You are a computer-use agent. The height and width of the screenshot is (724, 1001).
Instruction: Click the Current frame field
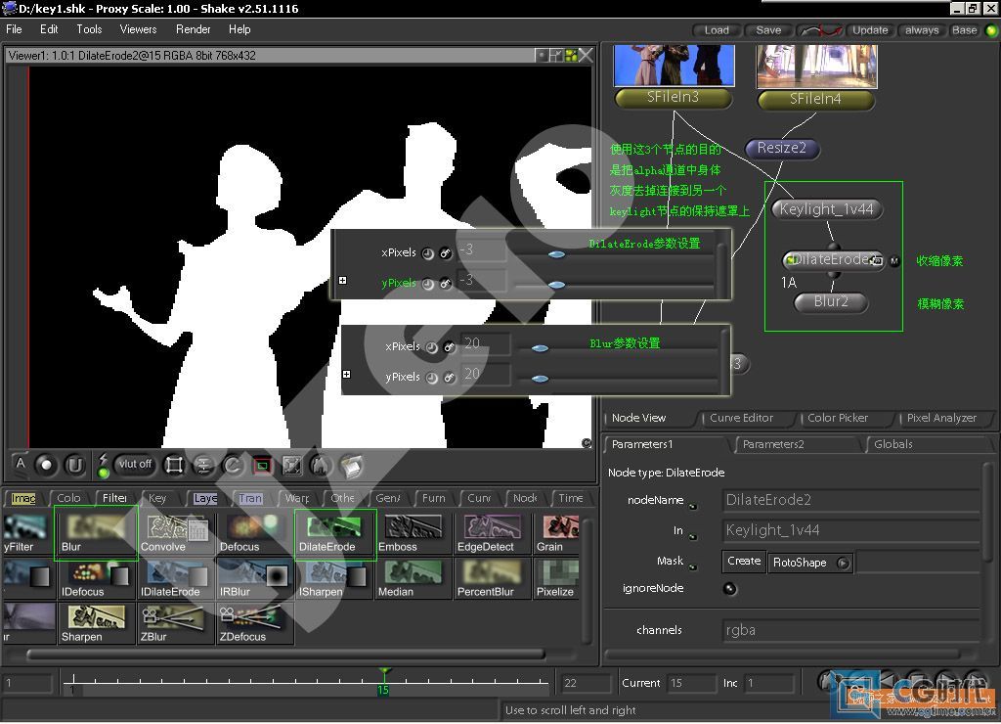tap(691, 683)
